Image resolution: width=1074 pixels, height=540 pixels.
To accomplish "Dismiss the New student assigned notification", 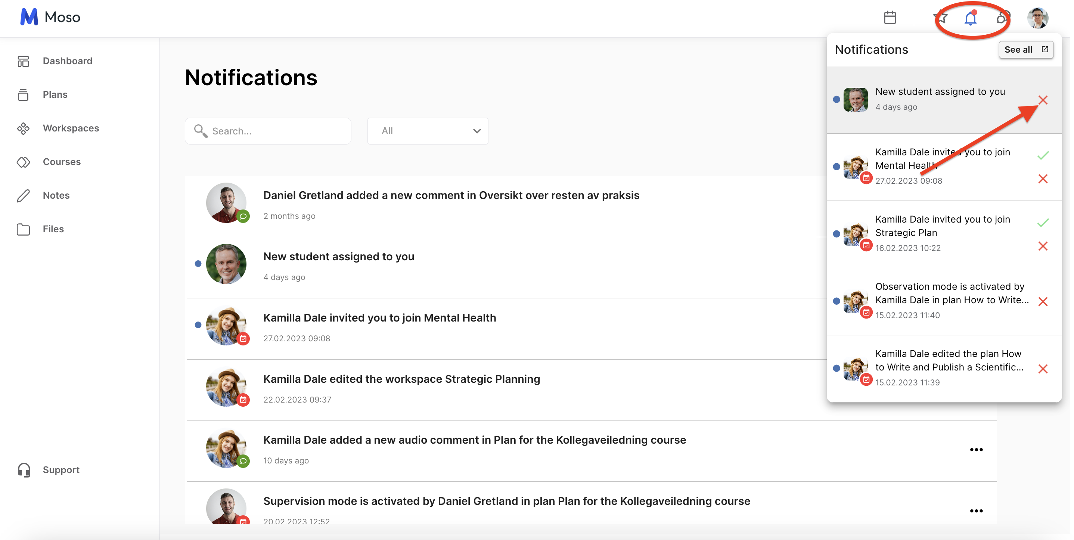I will 1043,100.
